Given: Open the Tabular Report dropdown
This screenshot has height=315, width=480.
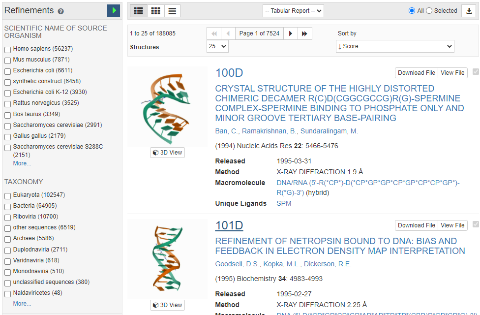Looking at the screenshot, I should click(x=293, y=11).
